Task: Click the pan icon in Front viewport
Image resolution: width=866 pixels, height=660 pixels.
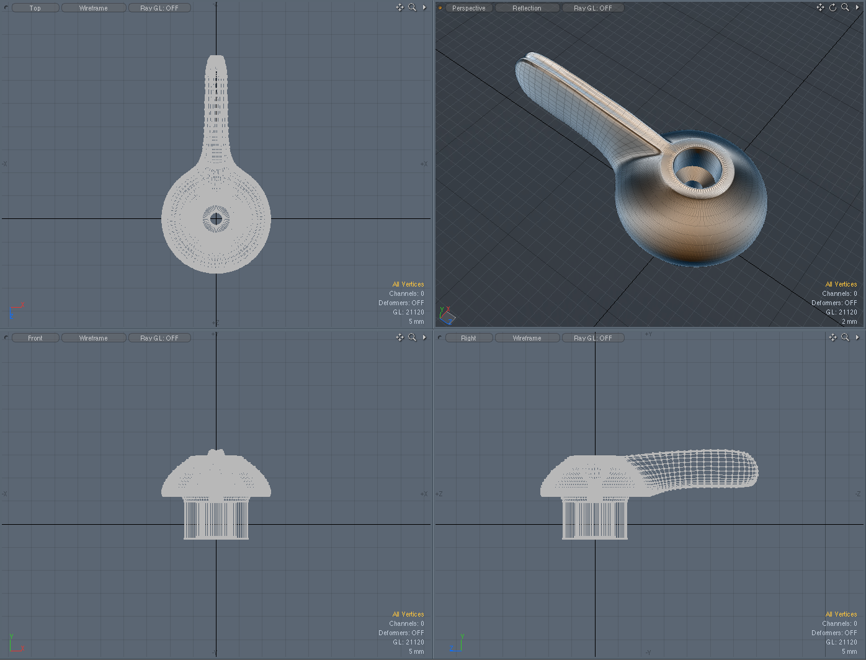Action: point(400,337)
